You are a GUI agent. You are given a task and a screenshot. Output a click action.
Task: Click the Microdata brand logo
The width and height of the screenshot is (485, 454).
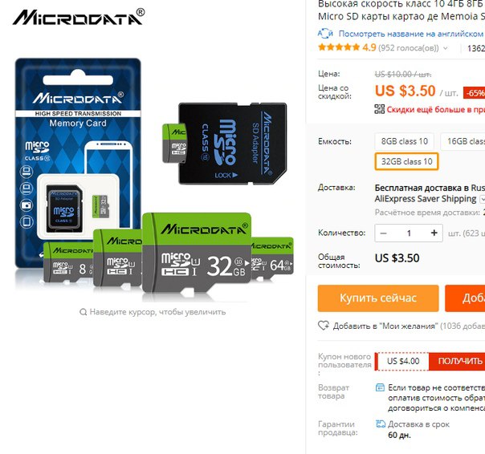[x=79, y=17]
